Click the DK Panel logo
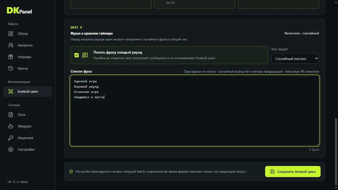 click(x=19, y=11)
